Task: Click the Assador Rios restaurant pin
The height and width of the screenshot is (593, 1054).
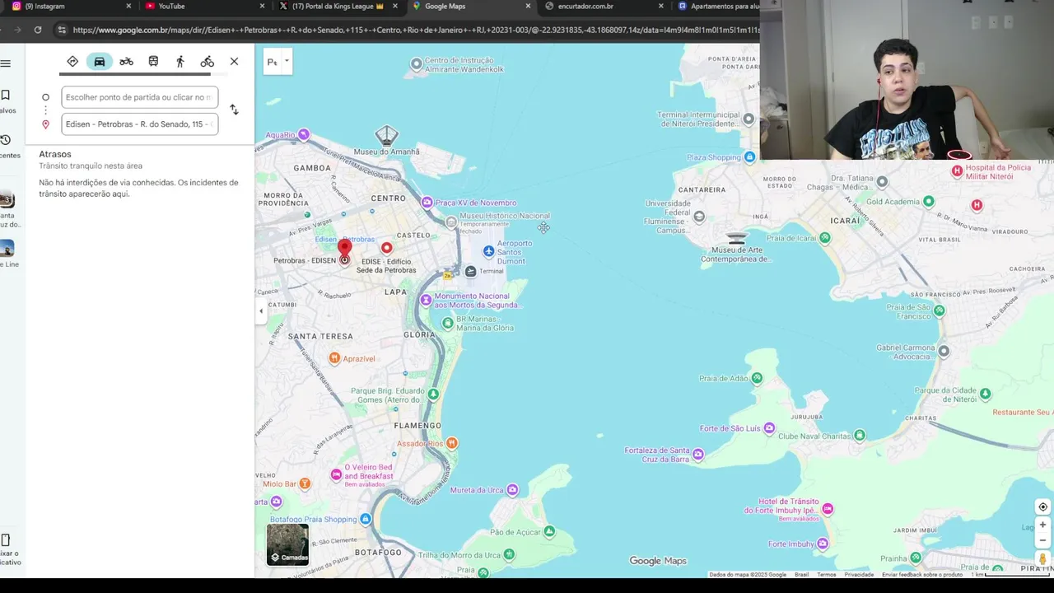Action: tap(451, 443)
